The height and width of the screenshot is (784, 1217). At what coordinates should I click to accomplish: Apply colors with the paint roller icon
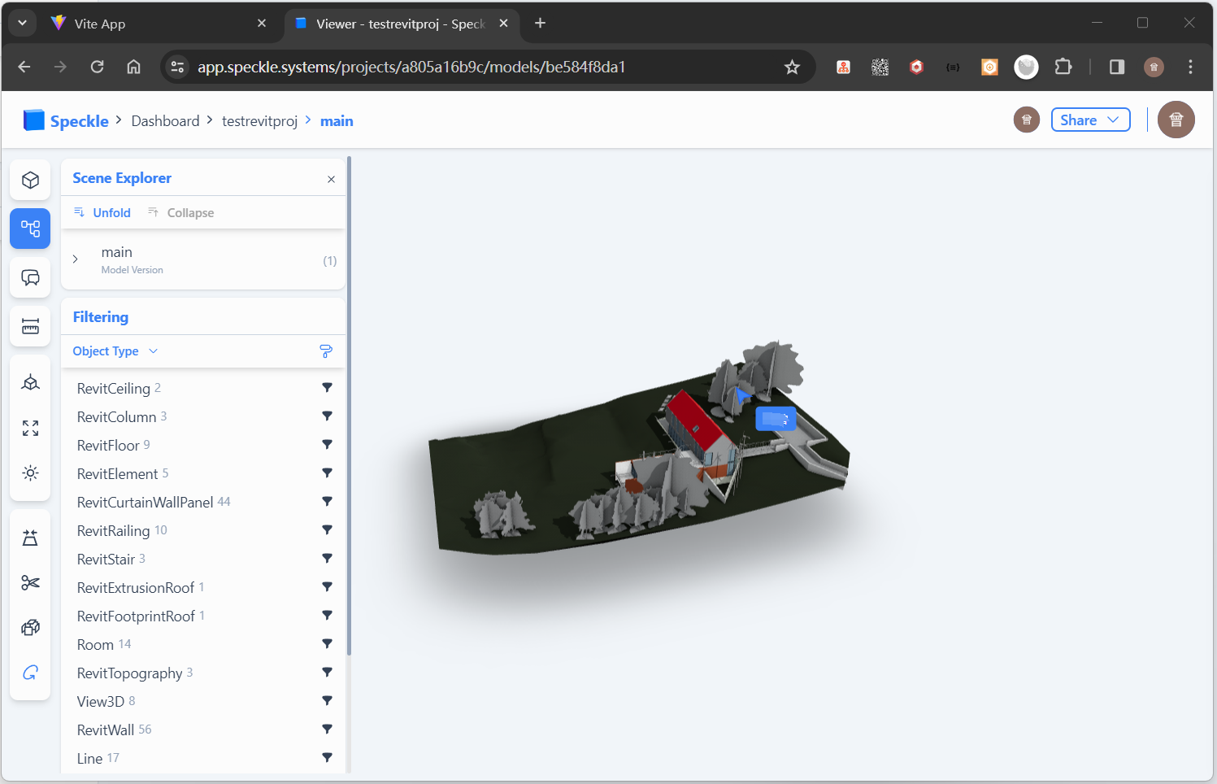point(326,351)
